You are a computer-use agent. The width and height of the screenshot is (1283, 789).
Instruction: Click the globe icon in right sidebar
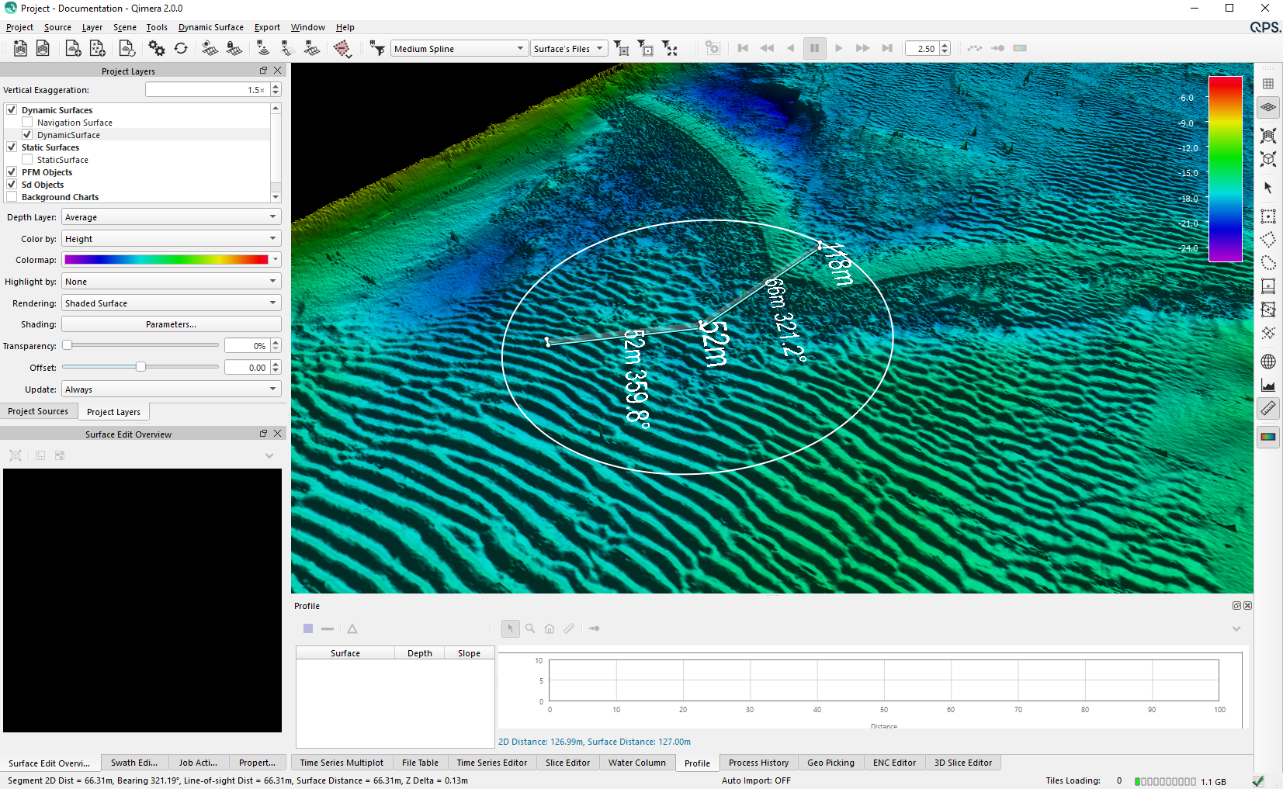coord(1268,362)
